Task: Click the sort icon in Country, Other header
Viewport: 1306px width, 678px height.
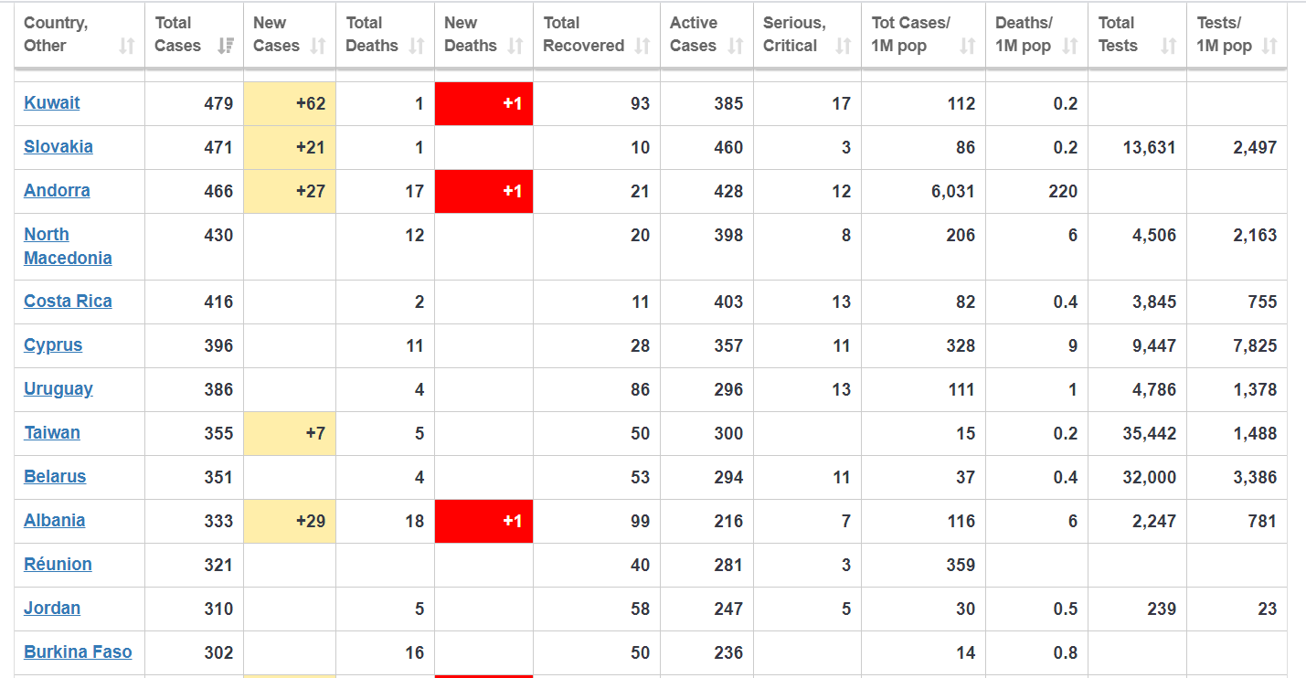Action: [127, 46]
